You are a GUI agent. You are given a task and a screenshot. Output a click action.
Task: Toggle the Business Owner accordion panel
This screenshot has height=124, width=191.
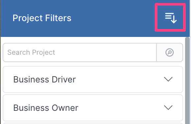coord(93,108)
